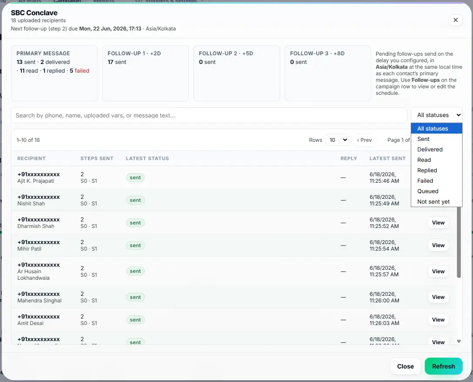Image resolution: width=473 pixels, height=382 pixels.
Task: Click the Latest Status column header
Action: pos(147,158)
